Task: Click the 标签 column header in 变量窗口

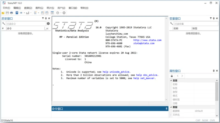Action: click(205, 29)
